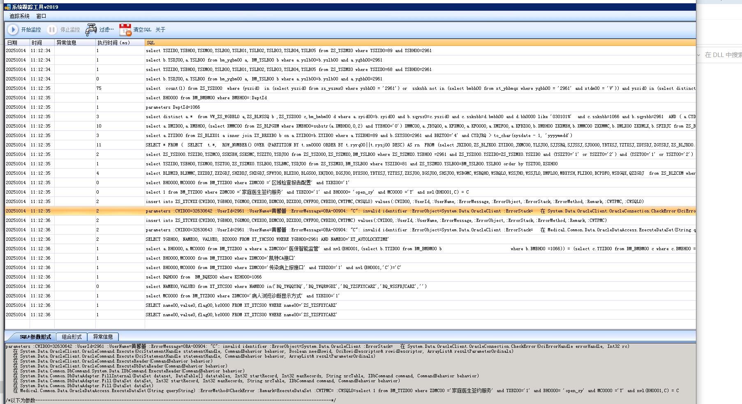This screenshot has width=742, height=404.
Task: Click the 关于 toolbar button
Action: [160, 30]
